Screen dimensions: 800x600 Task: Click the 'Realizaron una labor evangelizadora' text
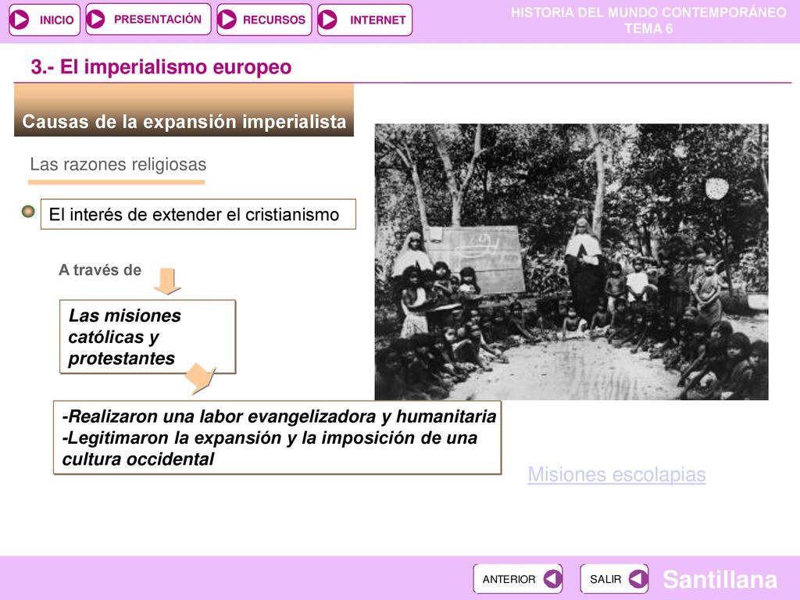279,417
